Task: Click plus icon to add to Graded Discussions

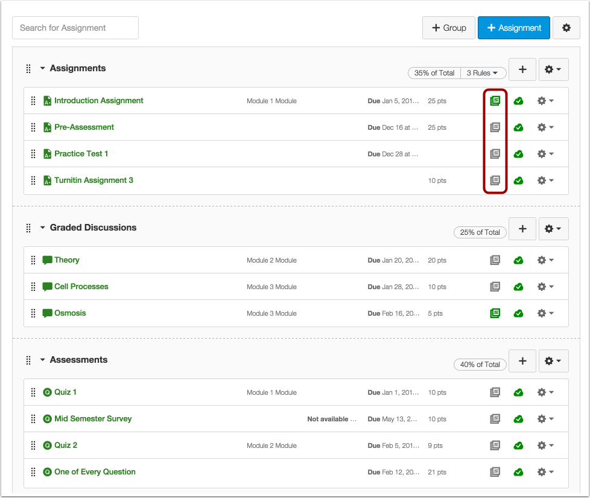Action: click(x=522, y=229)
